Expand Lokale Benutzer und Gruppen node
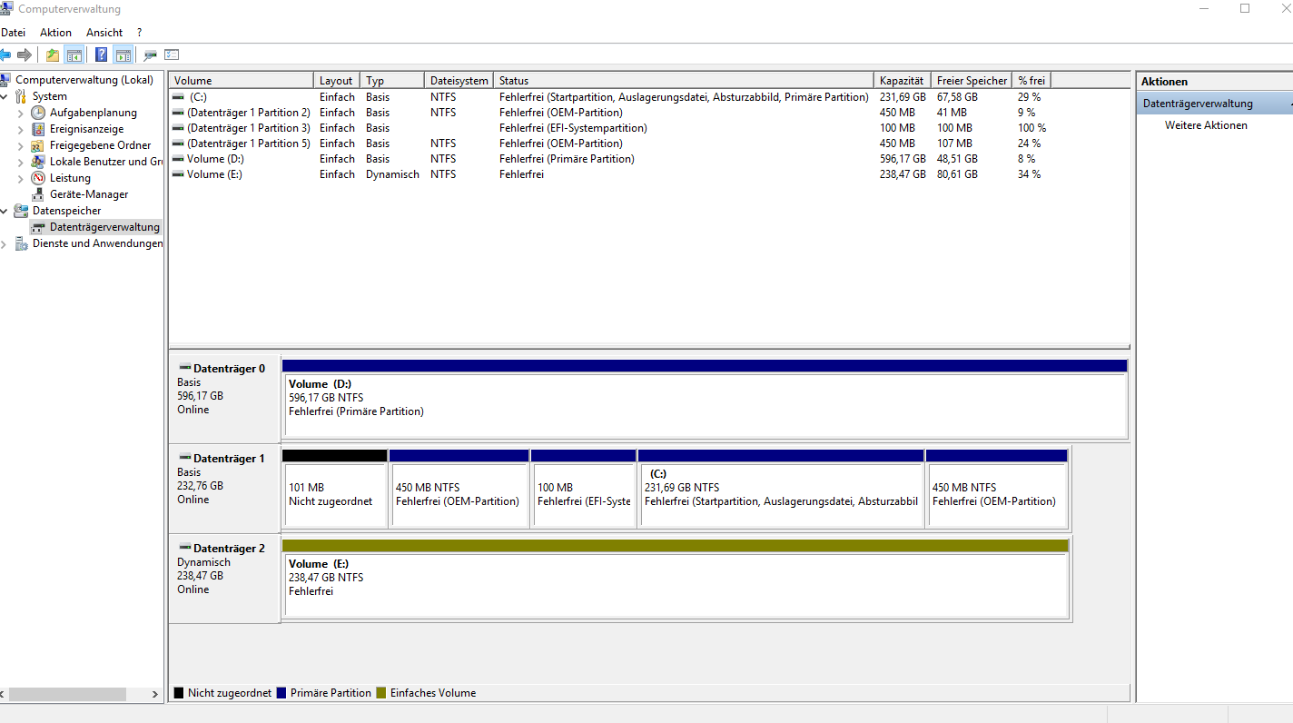Screen dimensions: 1293x723 21,162
